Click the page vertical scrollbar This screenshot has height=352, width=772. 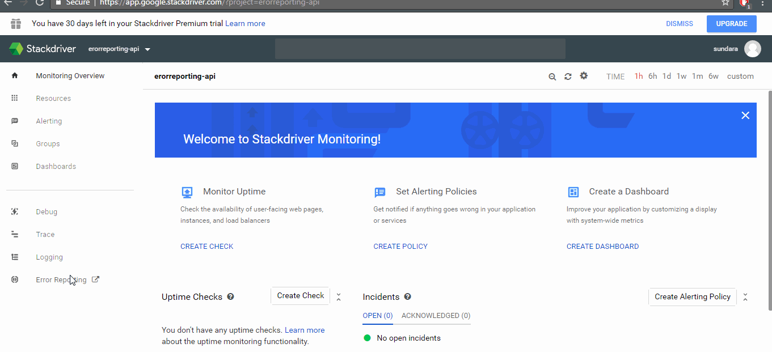click(769, 200)
